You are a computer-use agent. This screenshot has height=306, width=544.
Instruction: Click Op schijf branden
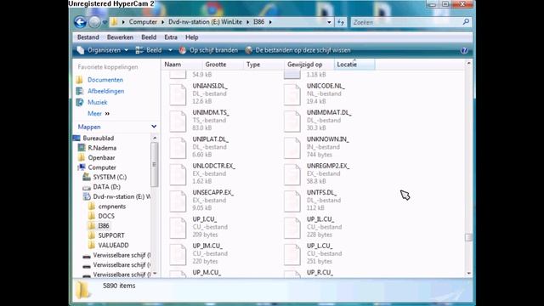tap(208, 50)
